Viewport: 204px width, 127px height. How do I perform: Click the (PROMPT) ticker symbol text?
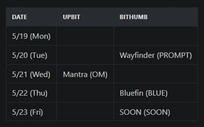pos(174,55)
